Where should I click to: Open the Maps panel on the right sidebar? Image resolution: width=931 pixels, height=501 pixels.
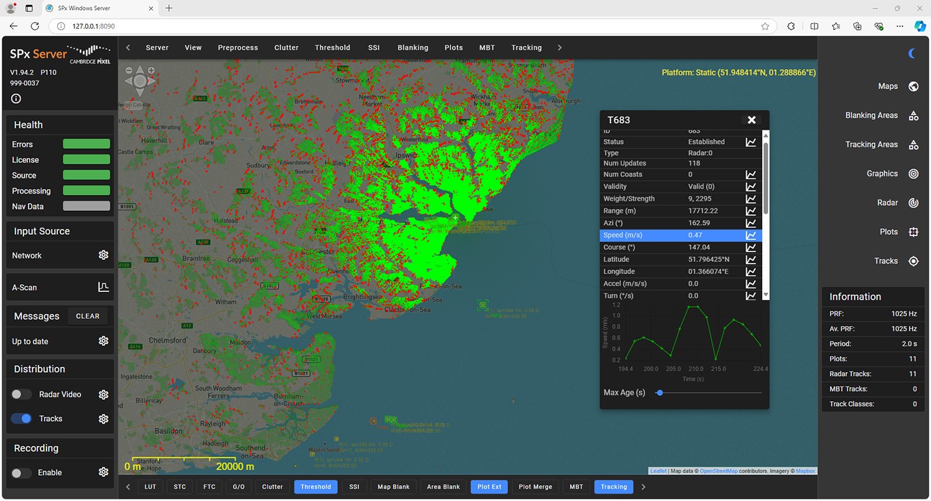[913, 86]
